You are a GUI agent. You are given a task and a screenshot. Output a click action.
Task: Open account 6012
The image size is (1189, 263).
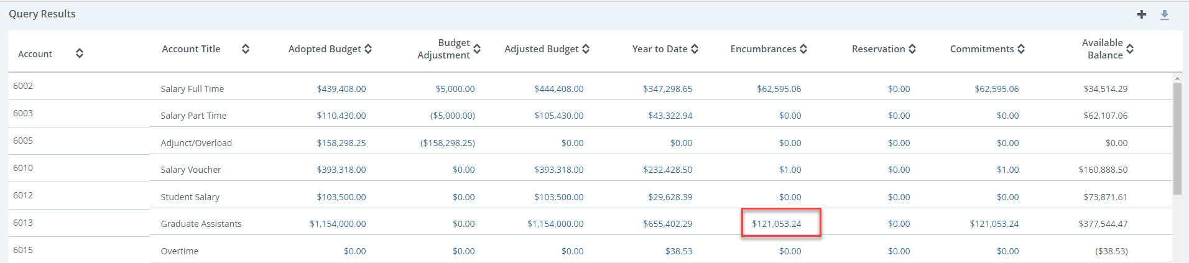coord(23,195)
